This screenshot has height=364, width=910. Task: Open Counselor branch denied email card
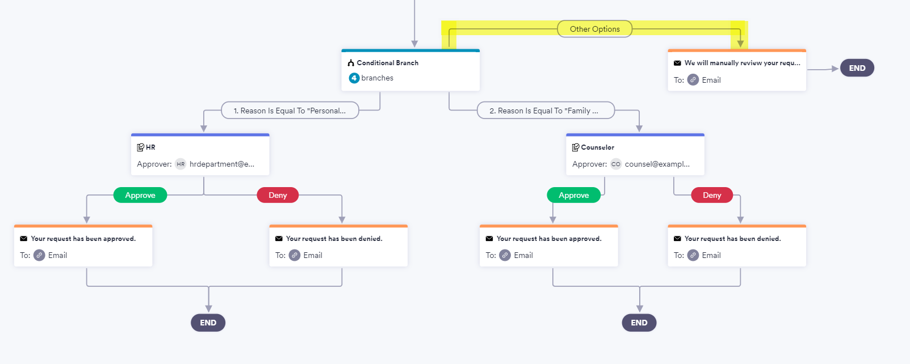point(737,246)
